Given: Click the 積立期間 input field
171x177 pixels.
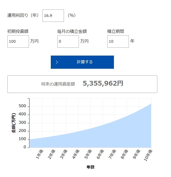Looking at the screenshot, I should pos(118,41).
